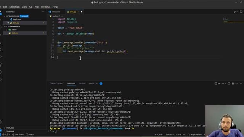Open the new terminal profile dropdown
Viewport: 244px width, 137px height.
tap(225, 84)
